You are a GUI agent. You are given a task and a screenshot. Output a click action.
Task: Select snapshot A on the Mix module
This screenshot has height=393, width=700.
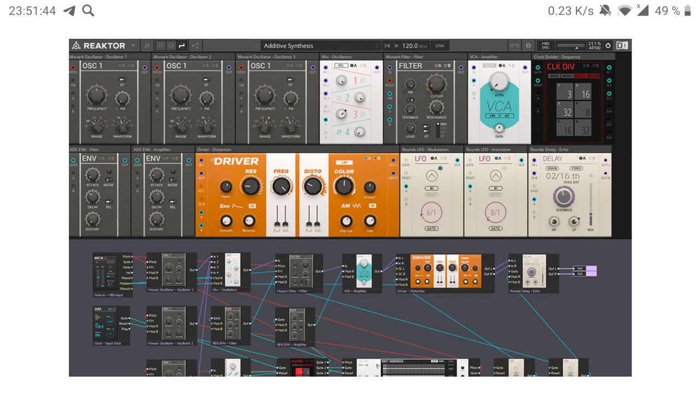[x=352, y=65]
